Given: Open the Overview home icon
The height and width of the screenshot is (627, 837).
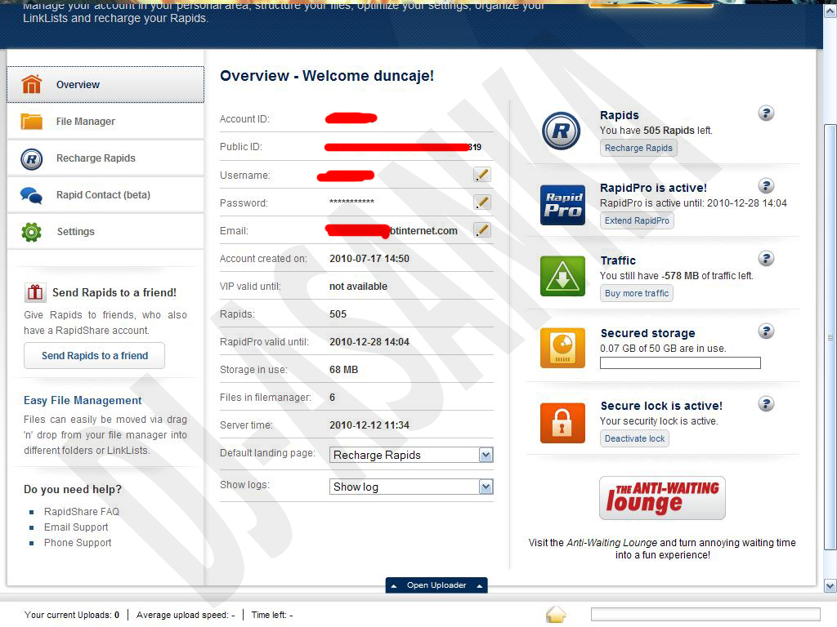Looking at the screenshot, I should pyautogui.click(x=32, y=84).
